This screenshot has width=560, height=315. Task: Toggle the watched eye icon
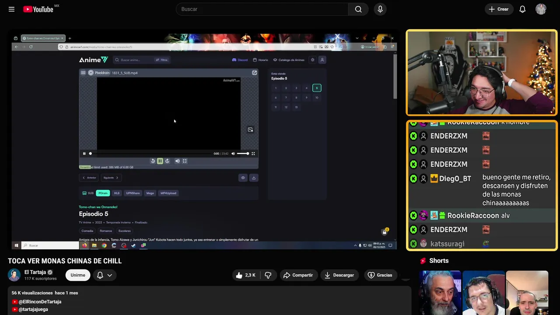243,178
